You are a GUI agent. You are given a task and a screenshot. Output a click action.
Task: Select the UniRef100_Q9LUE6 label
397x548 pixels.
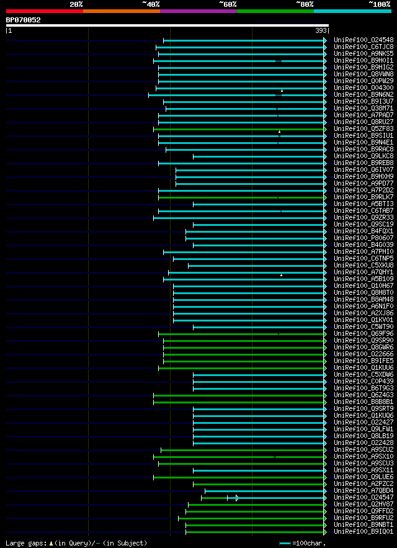[x=364, y=477]
